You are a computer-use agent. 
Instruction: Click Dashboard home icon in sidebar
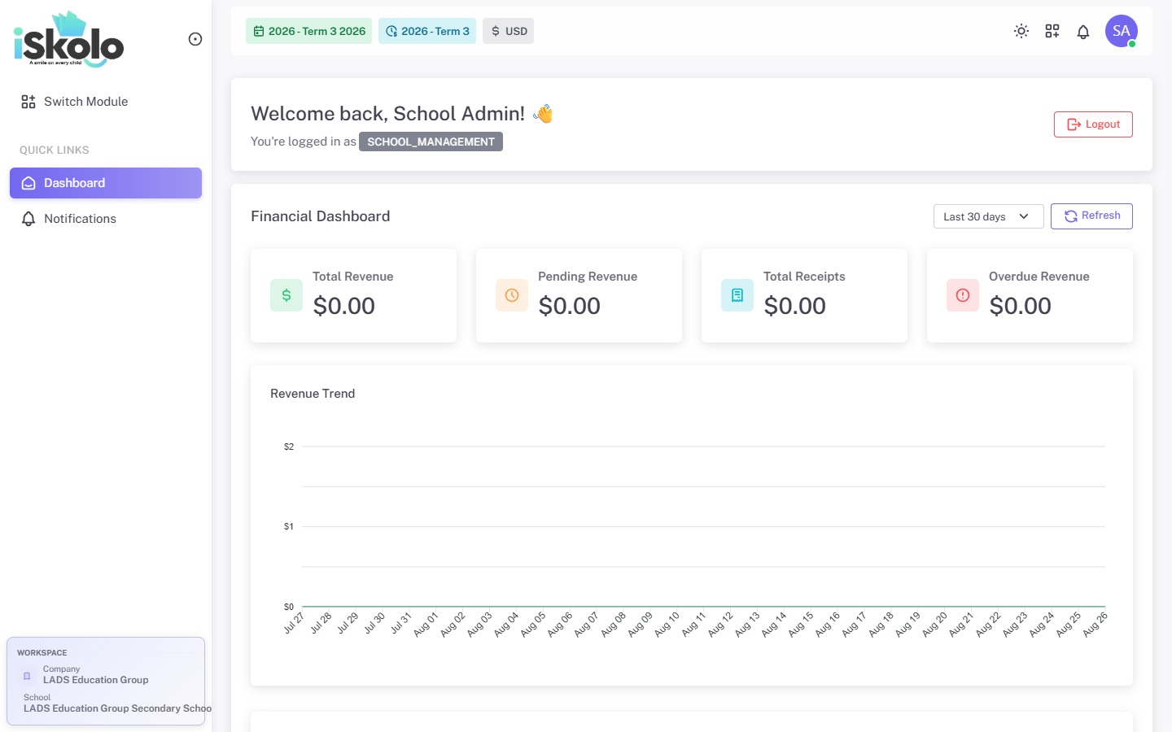[x=28, y=183]
